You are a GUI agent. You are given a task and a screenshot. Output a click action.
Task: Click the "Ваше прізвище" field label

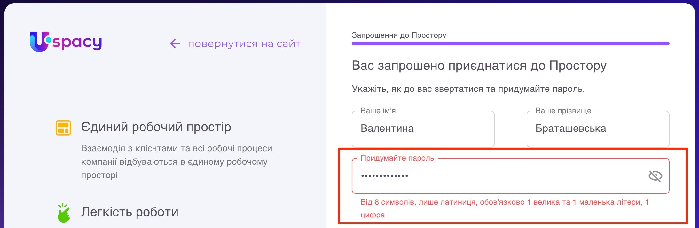tap(563, 111)
